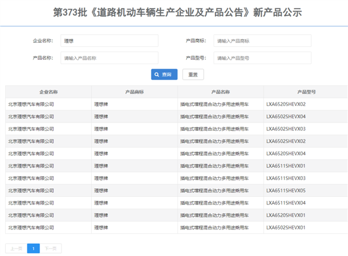
Task: Click the 企业名称 column header
Action: (49, 92)
